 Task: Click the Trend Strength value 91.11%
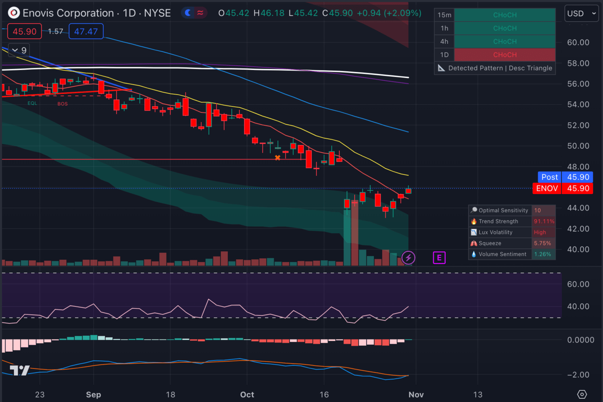pos(544,222)
